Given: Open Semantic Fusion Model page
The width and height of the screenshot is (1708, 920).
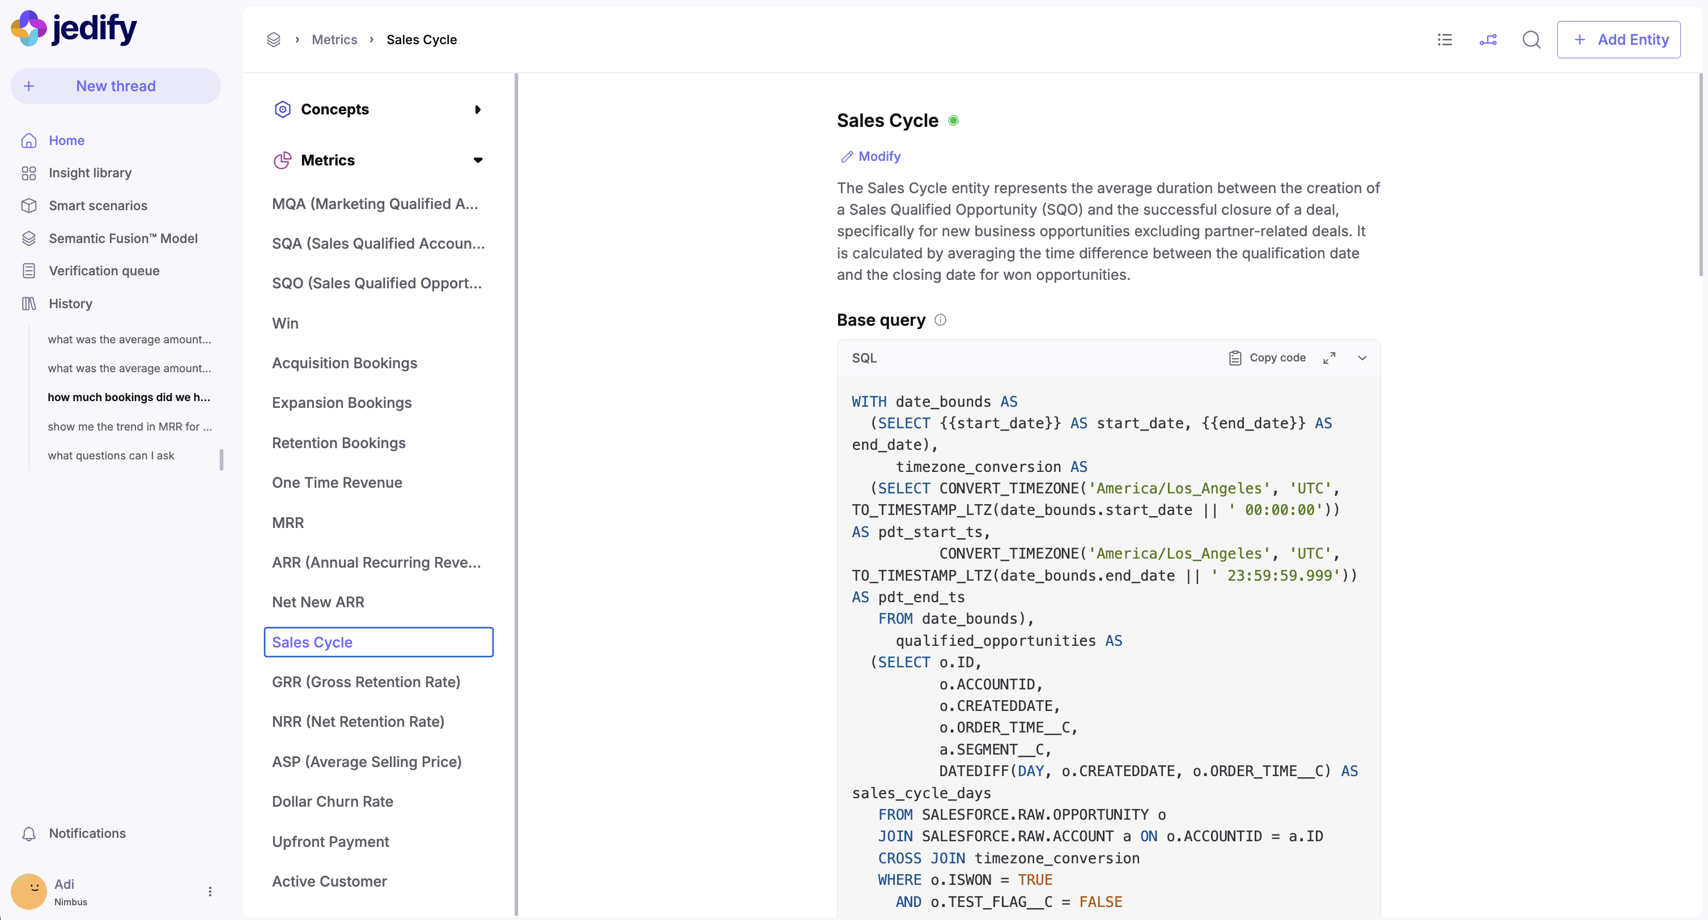Looking at the screenshot, I should pos(122,238).
